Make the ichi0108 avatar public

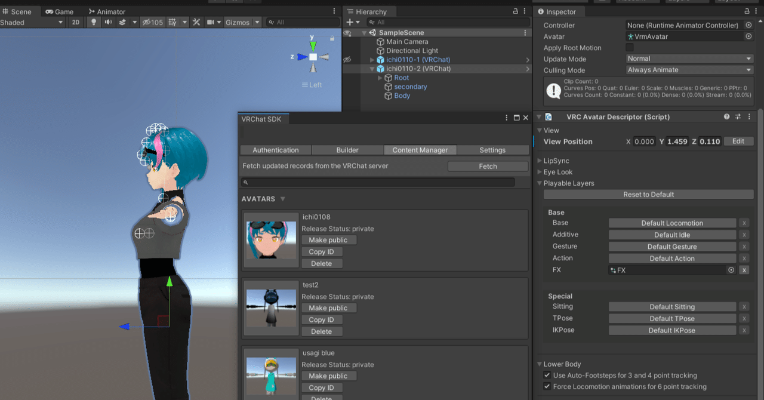[x=328, y=239]
